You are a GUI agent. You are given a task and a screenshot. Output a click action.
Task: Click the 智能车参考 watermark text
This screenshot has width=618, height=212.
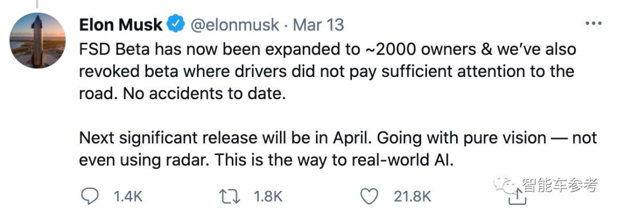tap(558, 184)
